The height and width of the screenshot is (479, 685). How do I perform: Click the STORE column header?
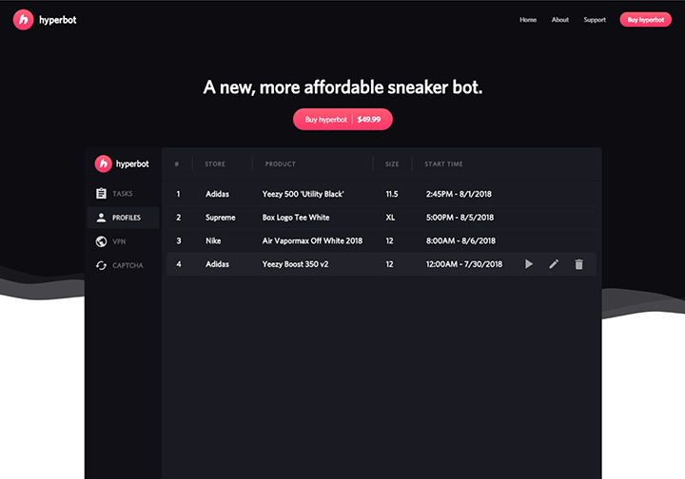(215, 164)
